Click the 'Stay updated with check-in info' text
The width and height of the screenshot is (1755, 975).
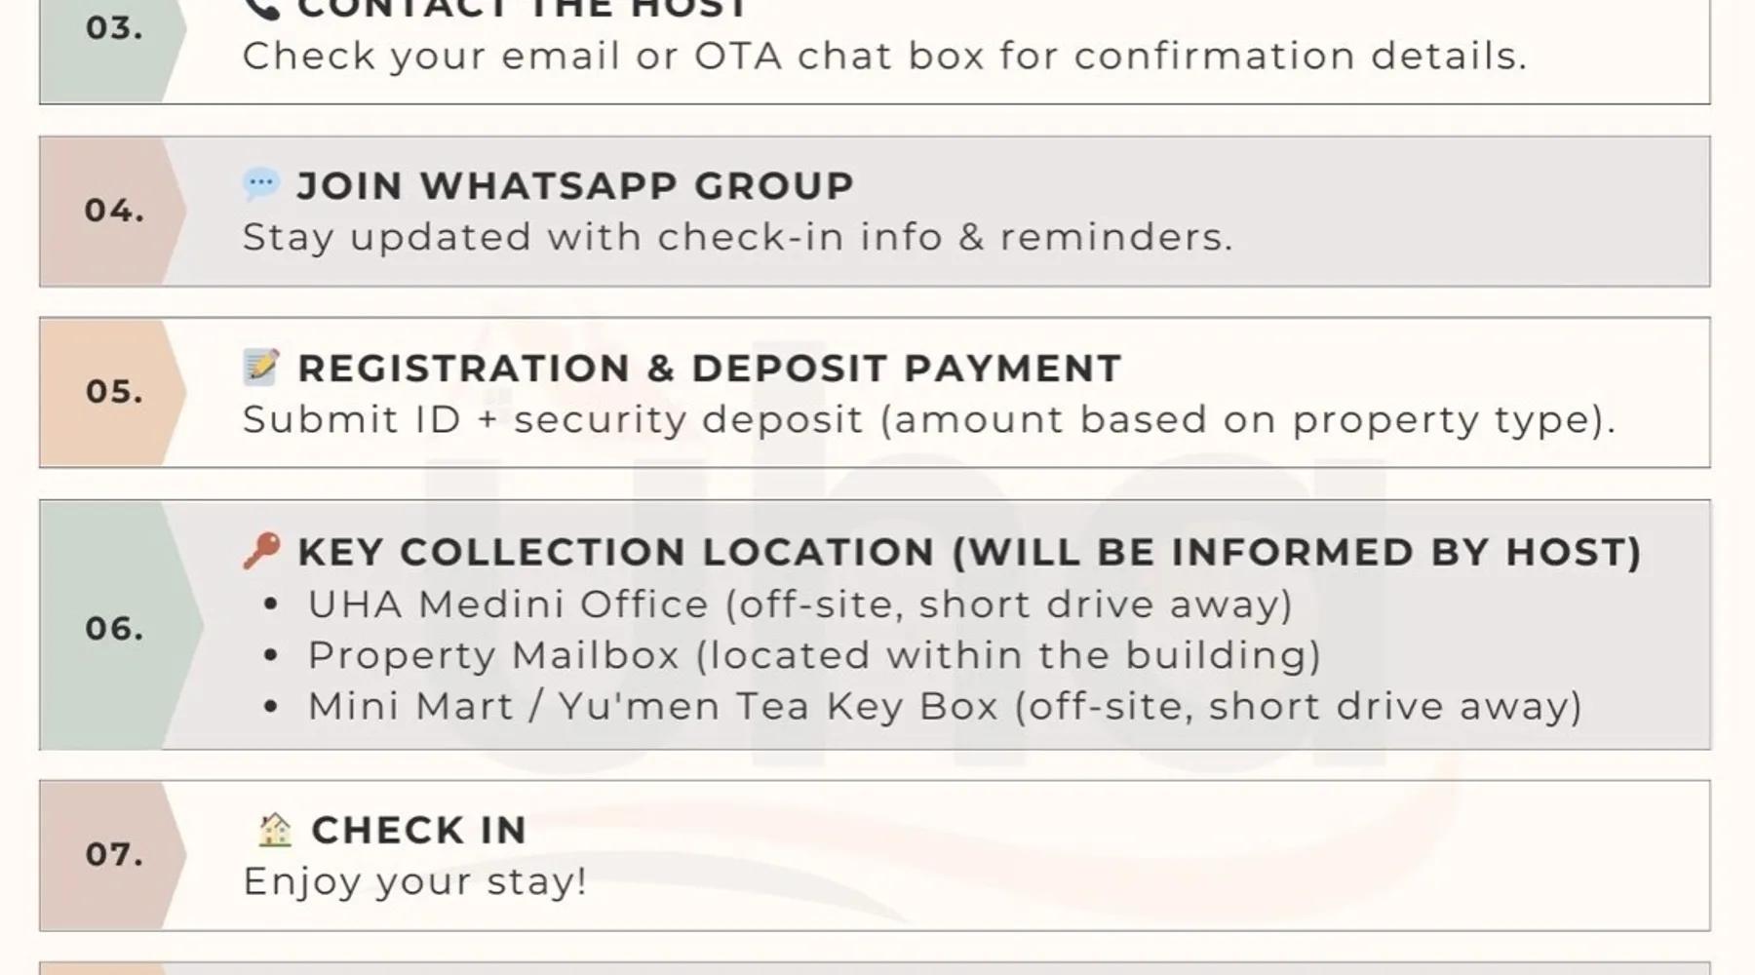pyautogui.click(x=737, y=237)
